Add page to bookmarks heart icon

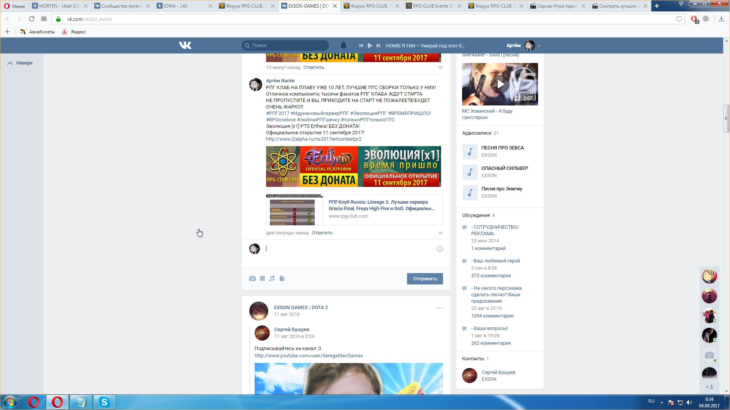click(679, 19)
